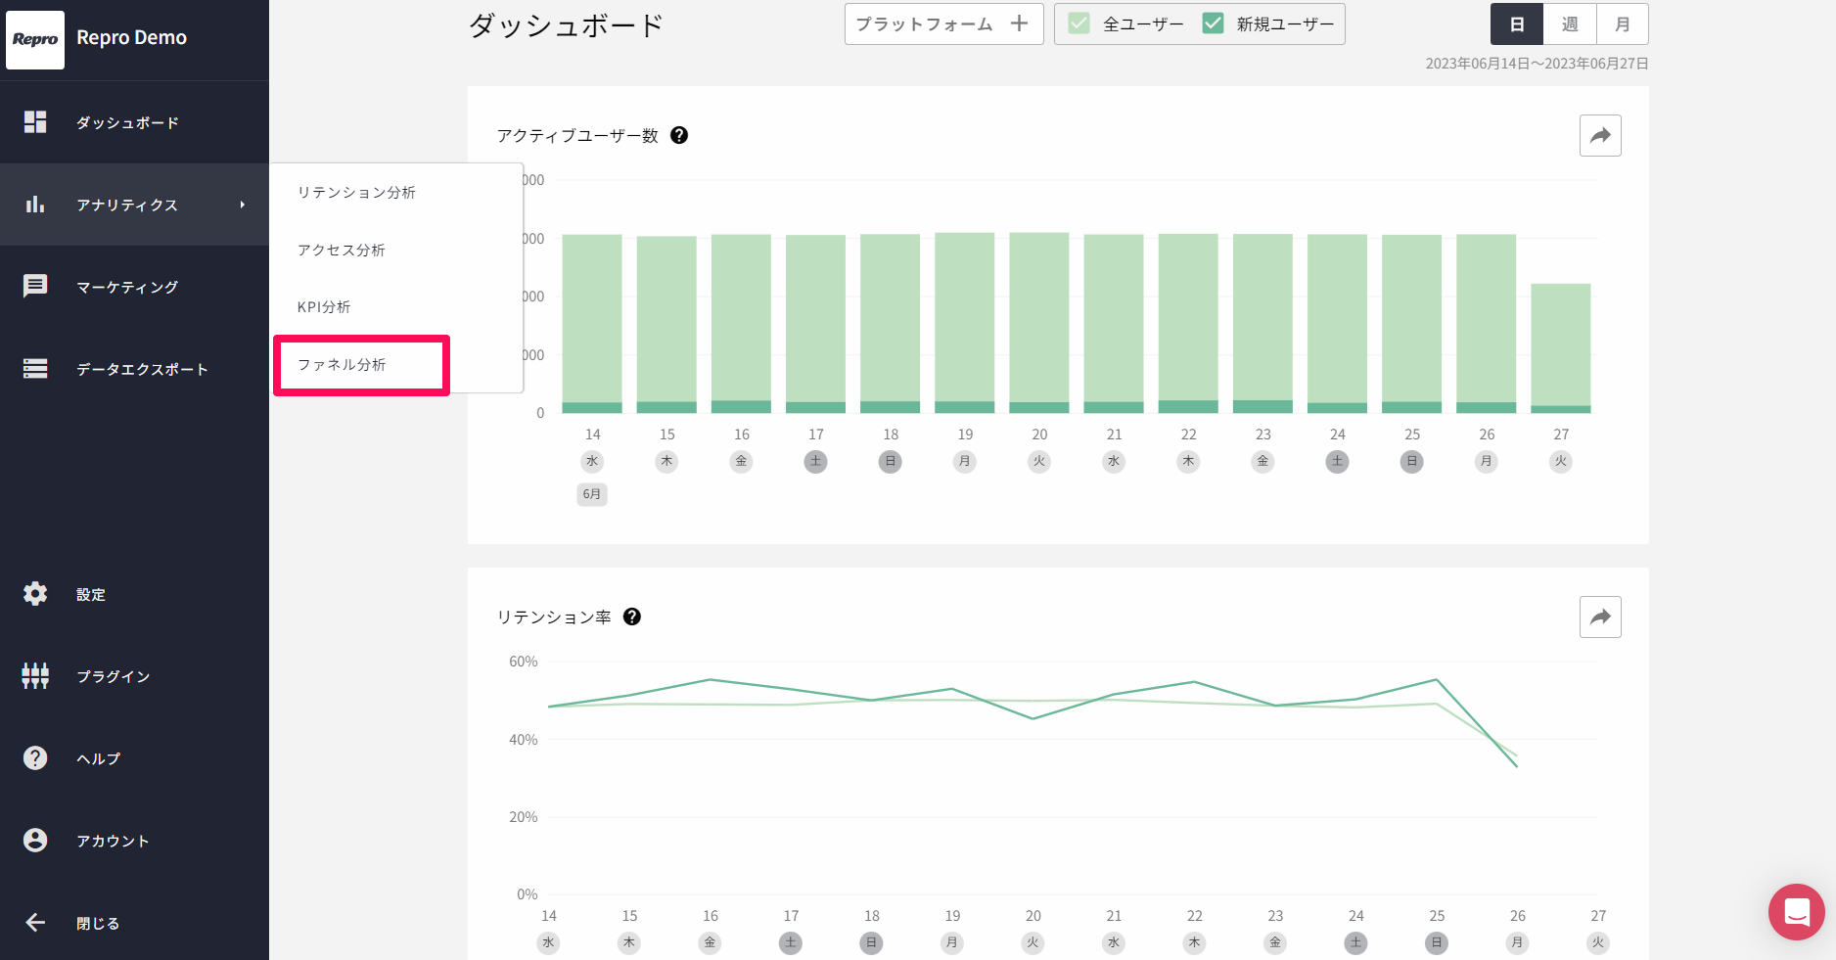Viewport: 1836px width, 960px height.
Task: Open リテンション分析 from the submenu
Action: point(356,192)
